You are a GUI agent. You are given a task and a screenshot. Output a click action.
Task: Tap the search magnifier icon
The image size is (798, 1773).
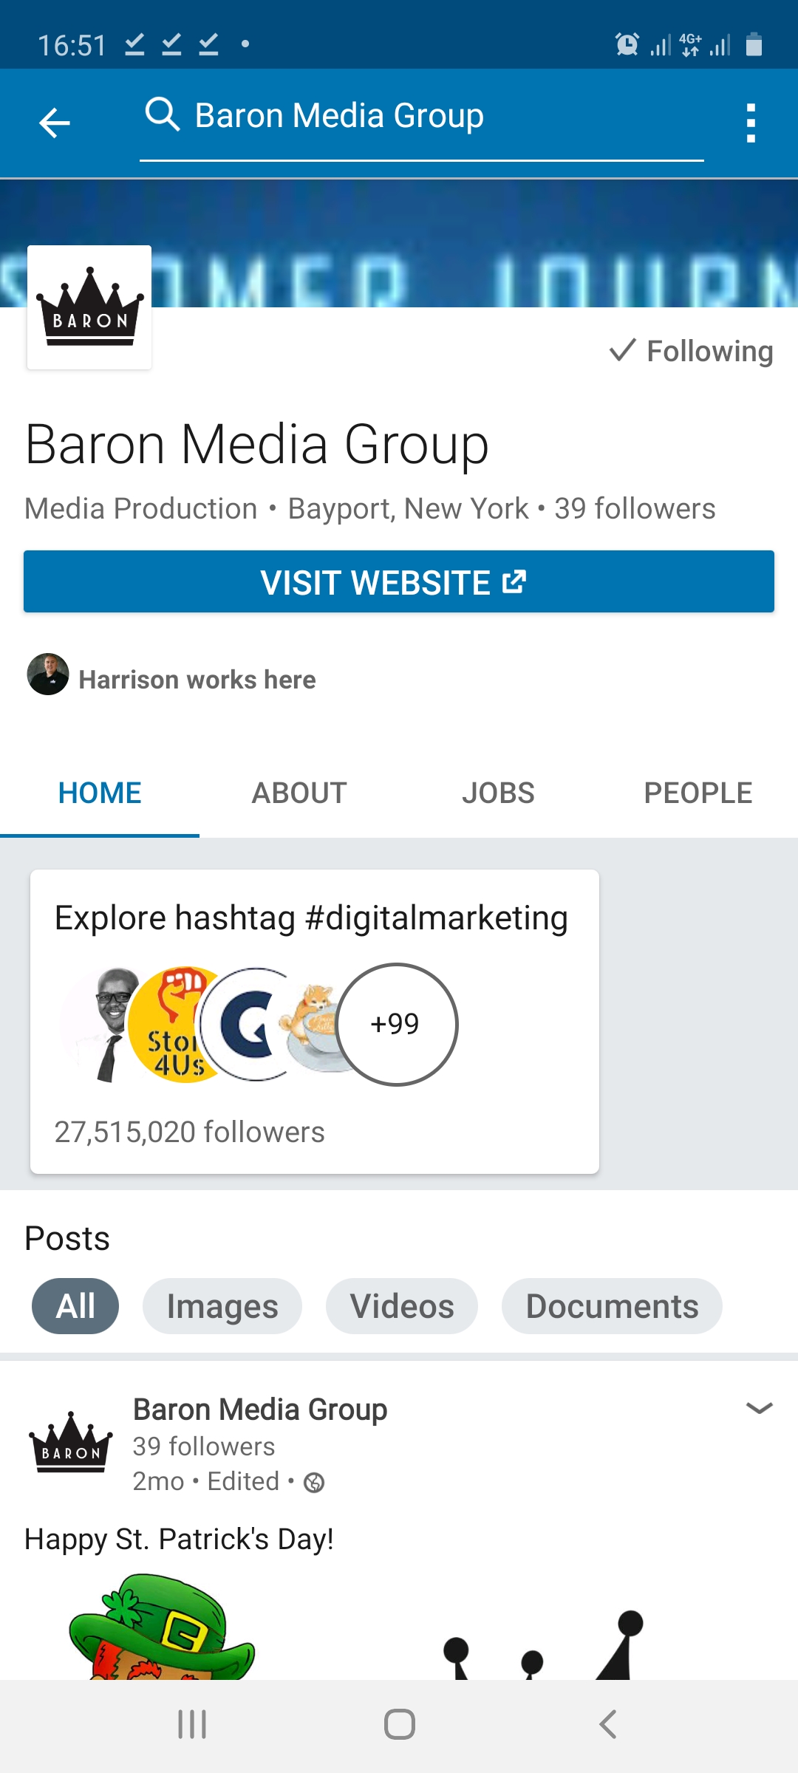(x=163, y=115)
